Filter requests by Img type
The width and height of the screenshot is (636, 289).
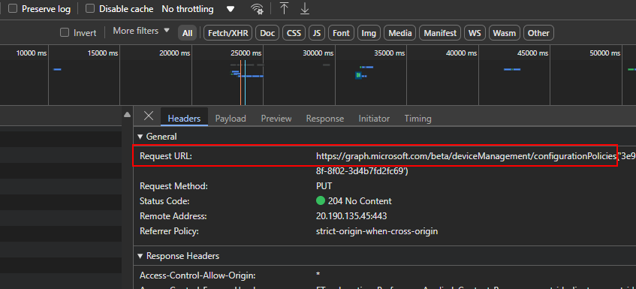pos(369,33)
